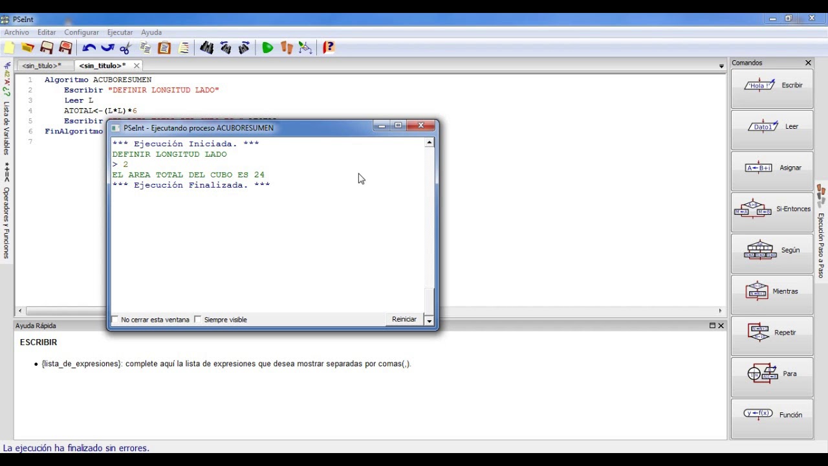
Task: Maximize the Ayuda Rápida panel
Action: [x=712, y=326]
